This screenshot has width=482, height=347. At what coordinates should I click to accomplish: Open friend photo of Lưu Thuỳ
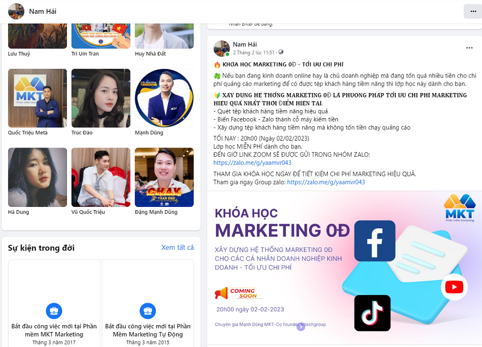(x=37, y=36)
